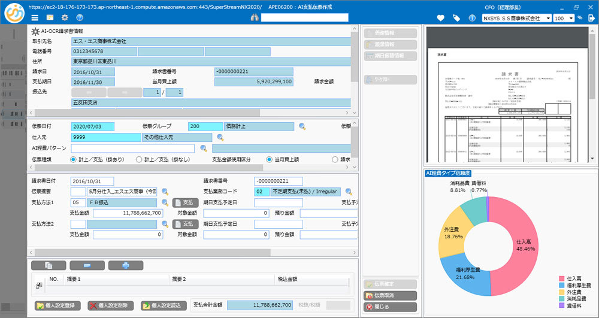Click the binoculars search icon
The image size is (599, 318).
click(254, 18)
